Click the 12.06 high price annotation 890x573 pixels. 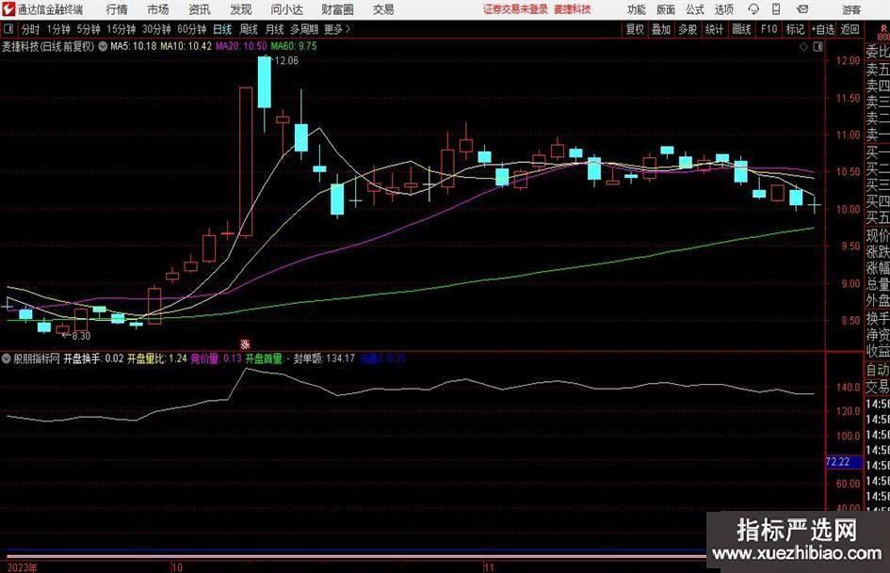[x=286, y=61]
